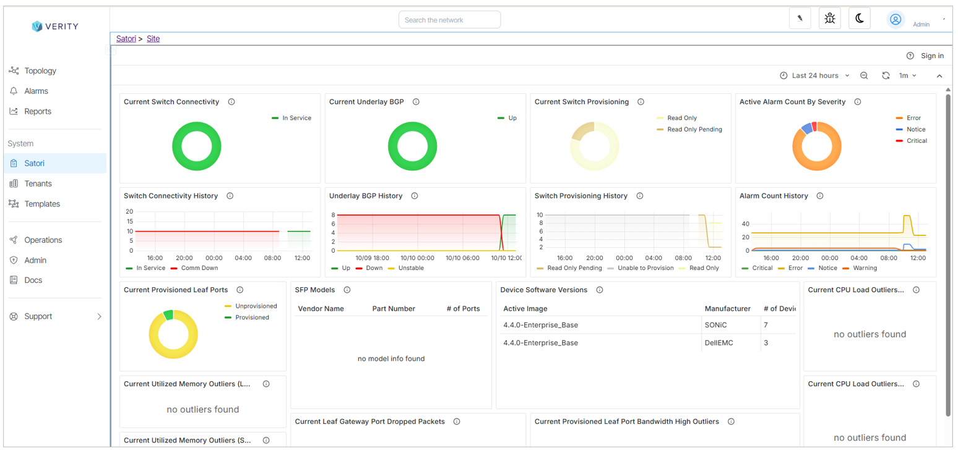Click the bug report icon in header

(829, 19)
